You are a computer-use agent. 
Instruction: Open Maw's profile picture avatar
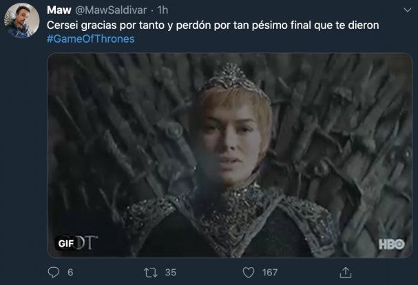(x=22, y=21)
